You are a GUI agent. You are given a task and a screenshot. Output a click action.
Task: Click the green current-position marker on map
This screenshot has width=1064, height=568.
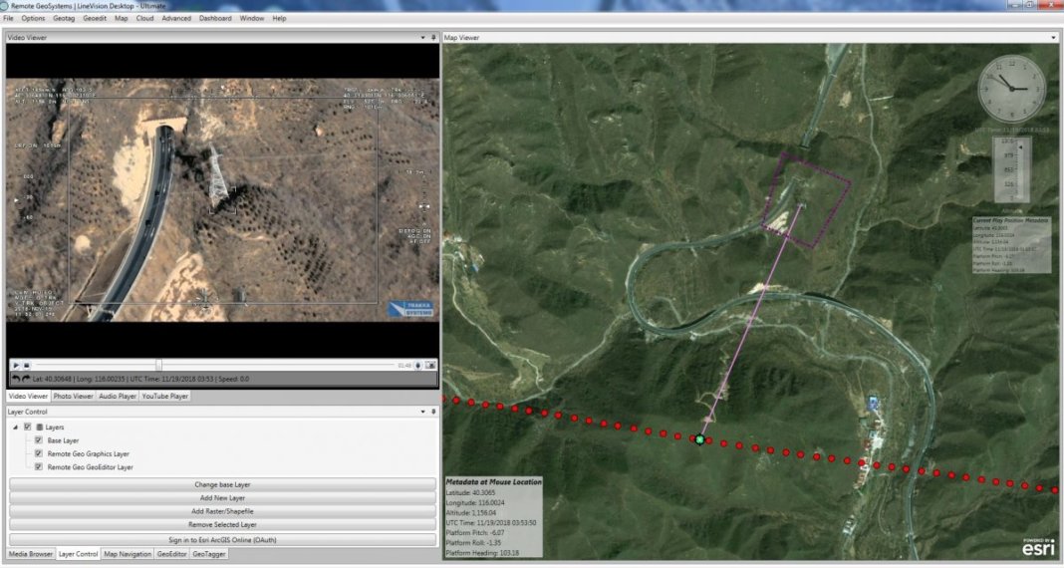coord(700,439)
